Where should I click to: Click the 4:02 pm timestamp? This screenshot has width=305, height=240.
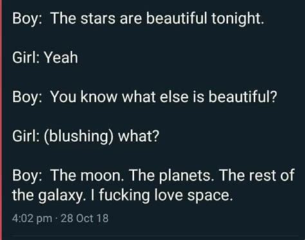pos(32,219)
